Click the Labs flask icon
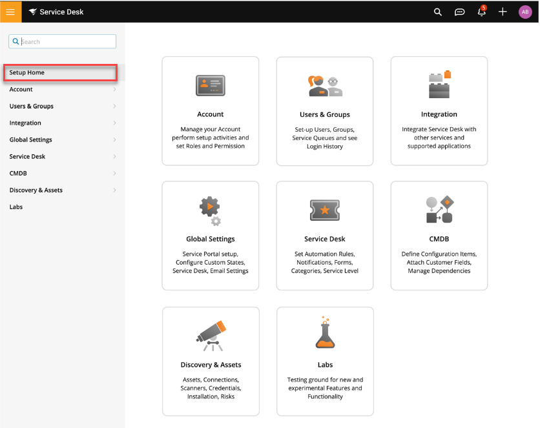 coord(325,332)
